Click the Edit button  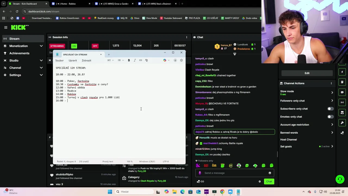pos(307,73)
